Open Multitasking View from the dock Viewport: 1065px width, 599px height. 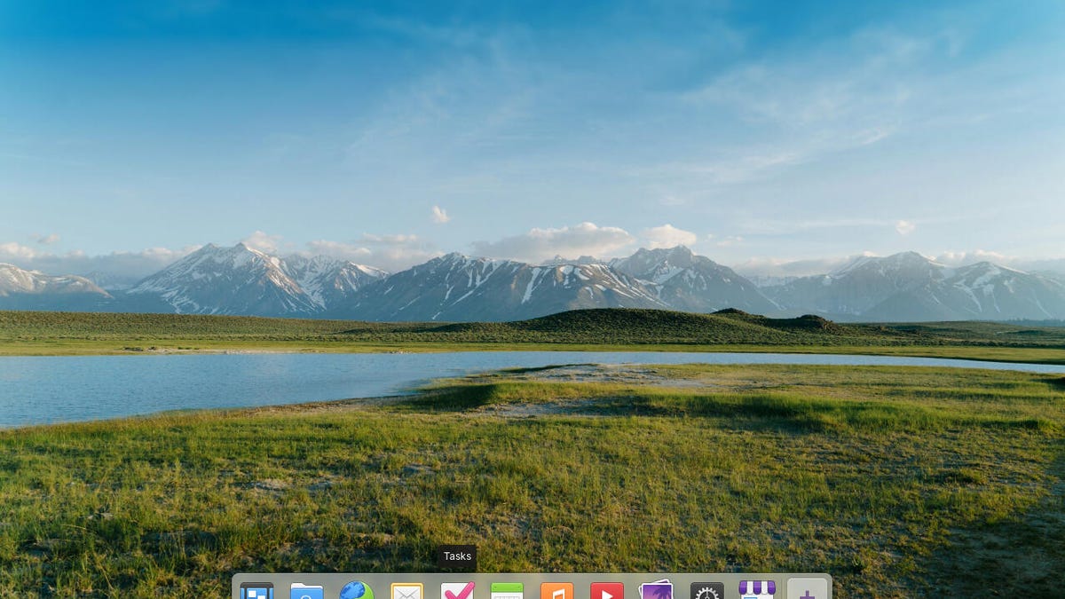coord(256,588)
